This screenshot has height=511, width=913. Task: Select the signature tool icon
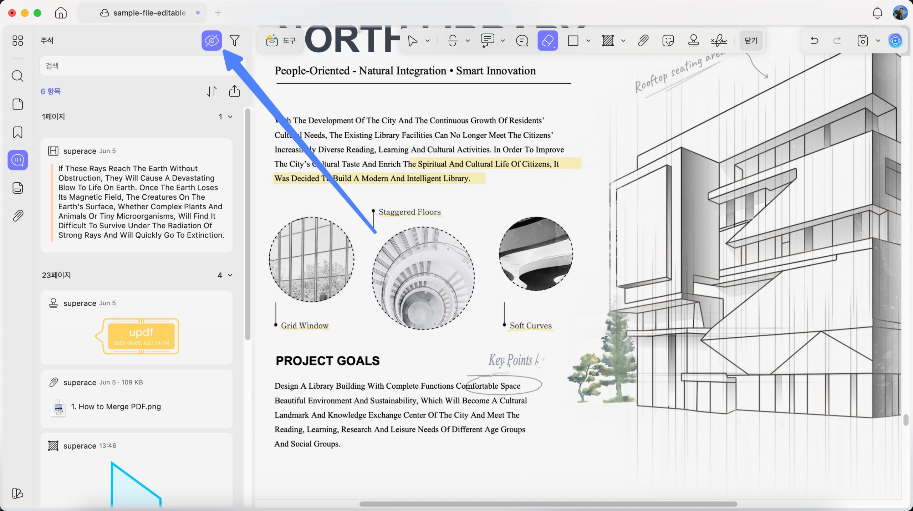tap(719, 40)
